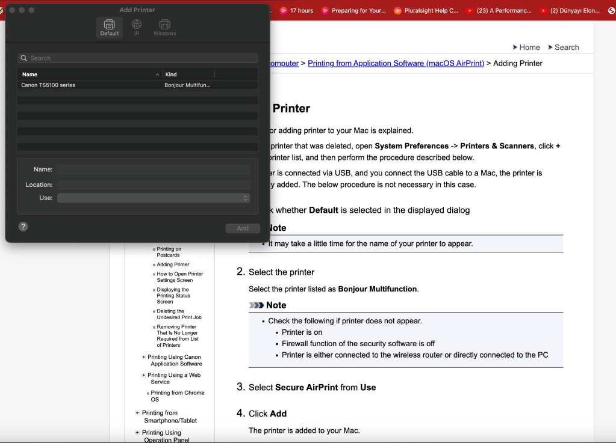Sort by the Name column header
Screen dimensions: 616x443
point(90,75)
